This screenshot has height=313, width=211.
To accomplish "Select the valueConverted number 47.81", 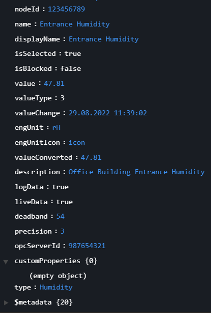I will coord(91,157).
